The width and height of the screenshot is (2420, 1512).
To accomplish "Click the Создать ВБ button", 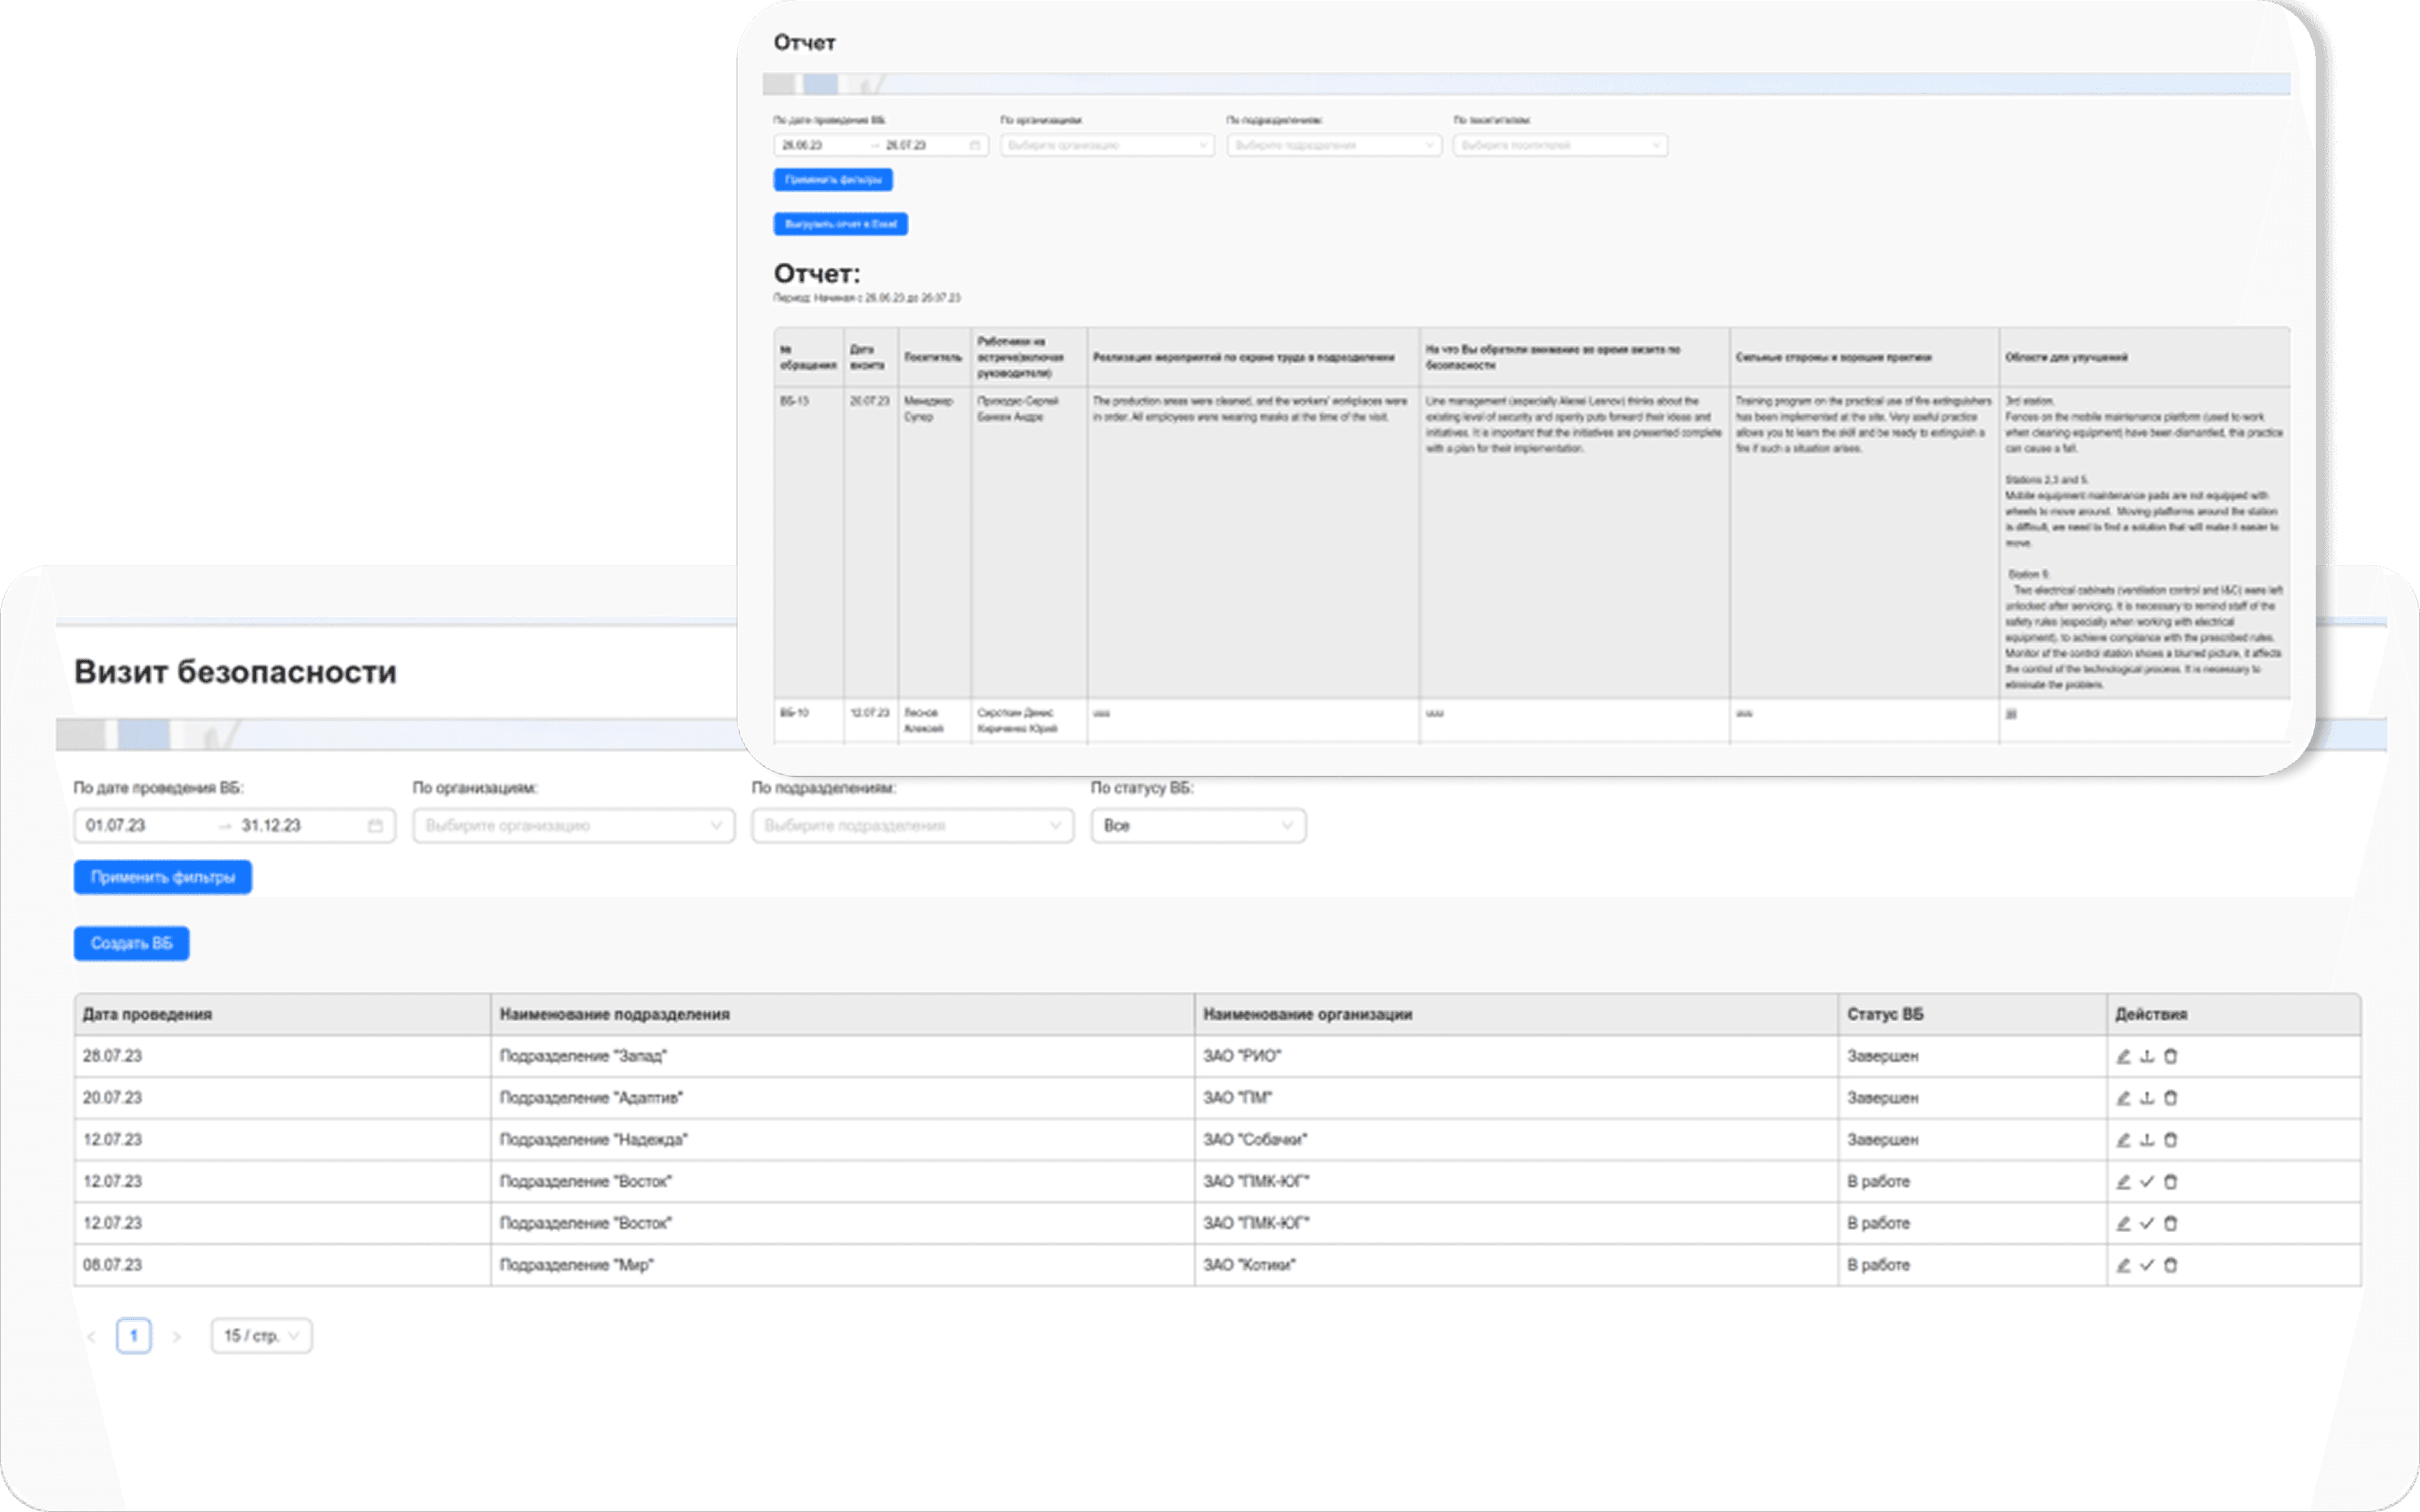I will coord(131,943).
